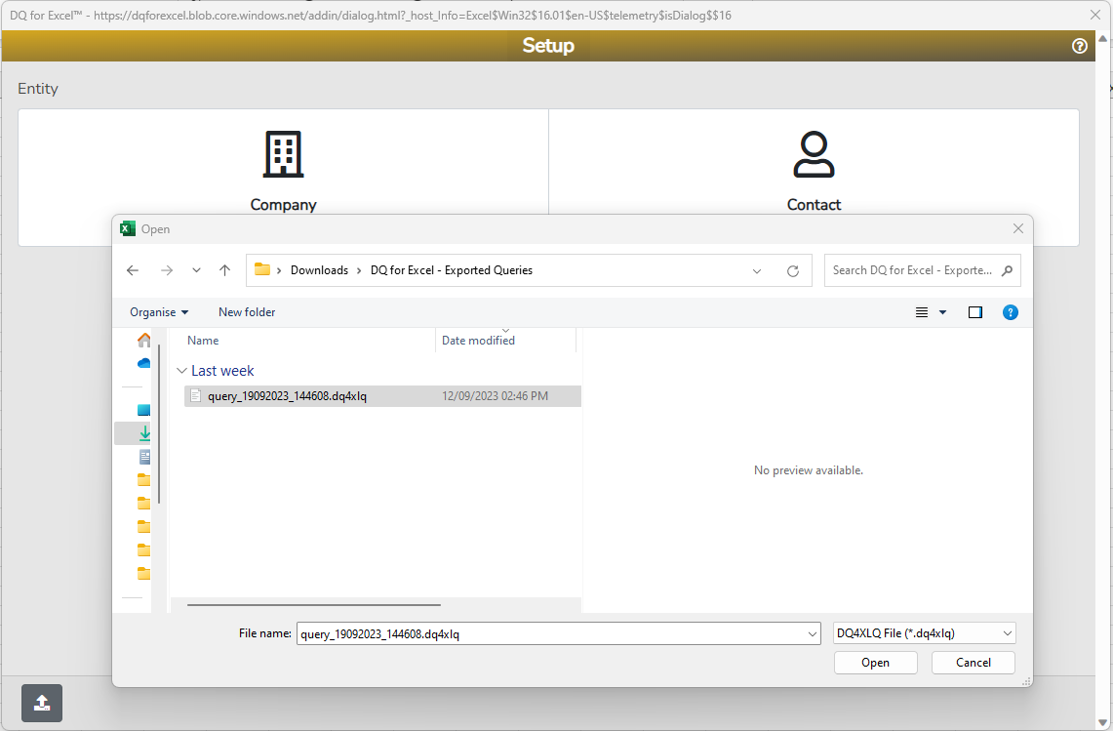Click the navigation pane vertical scrollbar

point(159,425)
